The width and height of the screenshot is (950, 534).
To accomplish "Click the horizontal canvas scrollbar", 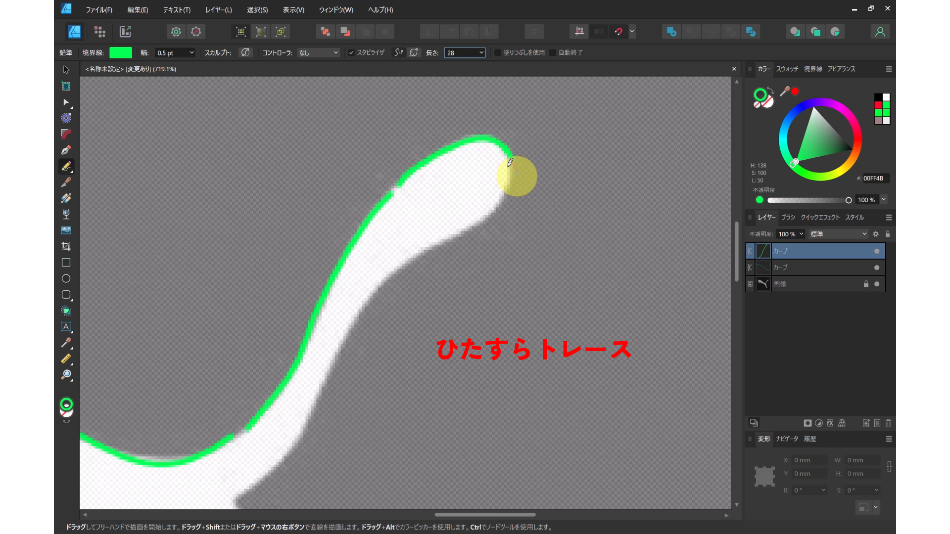I will (x=485, y=515).
